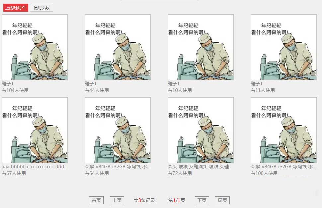Go to 首页 first page
Screen dimensions: 322x208
point(96,200)
